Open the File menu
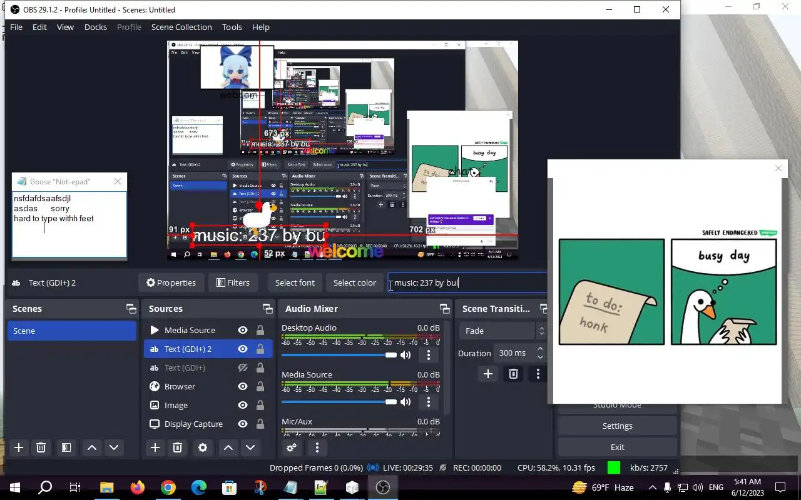This screenshot has width=801, height=500. point(16,27)
